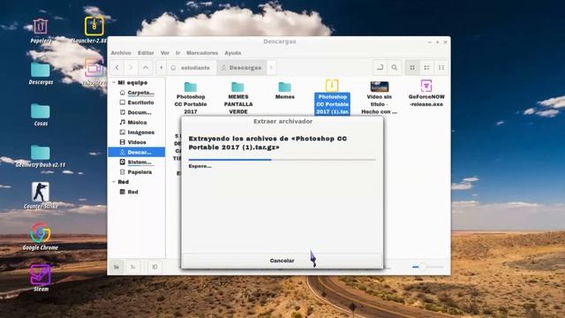The width and height of the screenshot is (565, 318).
Task: Select the Photoshop CC Portable 2017 folder
Action: [191, 97]
